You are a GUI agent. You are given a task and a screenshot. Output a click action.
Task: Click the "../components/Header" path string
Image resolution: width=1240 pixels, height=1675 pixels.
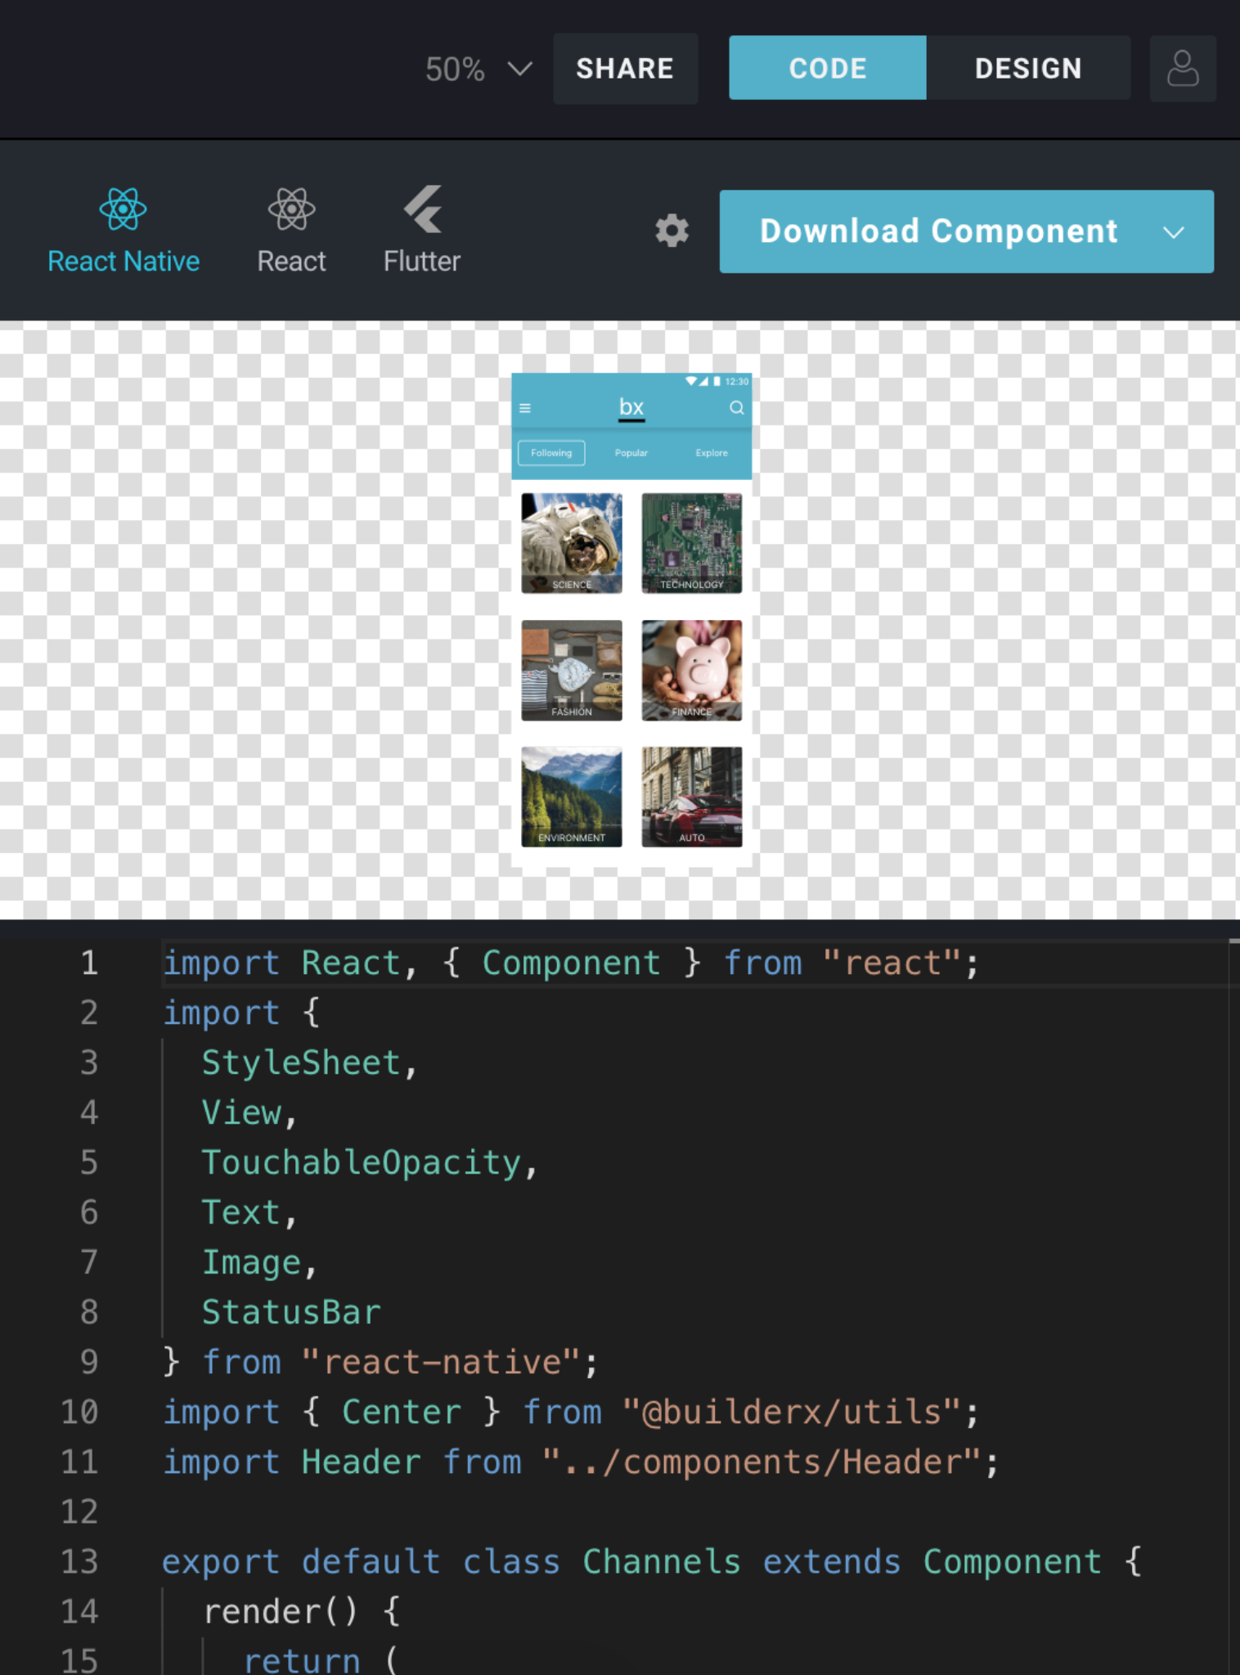tap(762, 1462)
